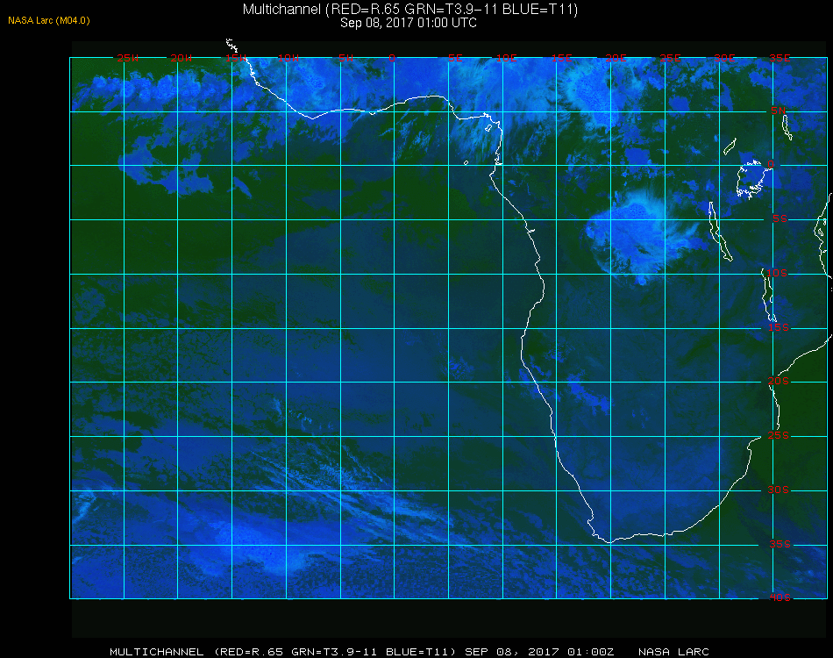Click the 30S latitude label

[779, 490]
